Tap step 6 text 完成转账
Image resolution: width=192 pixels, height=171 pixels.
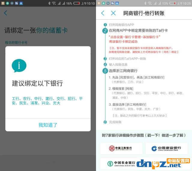click(115, 122)
